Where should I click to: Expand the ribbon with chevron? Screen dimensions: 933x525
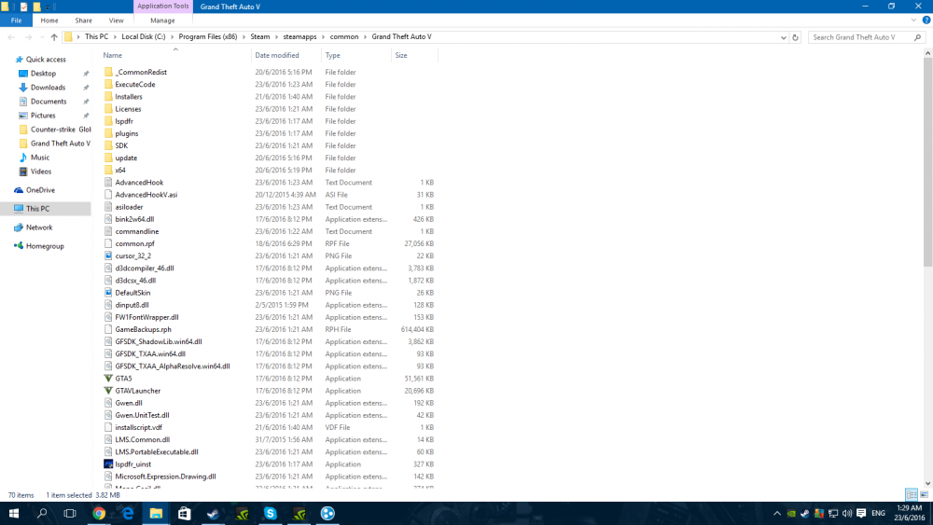(913, 21)
